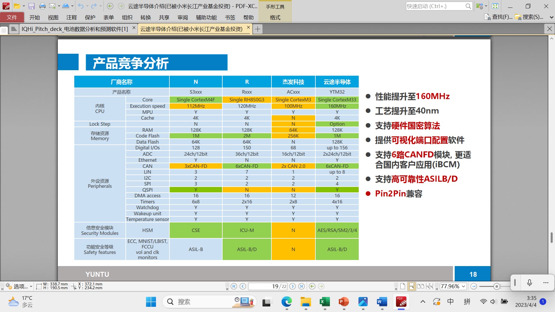Image resolution: width=555 pixels, height=312 pixels.
Task: Switch to IQHi_Pitch_deck document tab
Action: [75, 29]
